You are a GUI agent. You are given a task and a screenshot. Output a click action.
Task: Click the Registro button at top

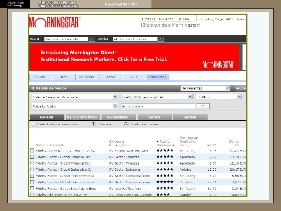pyautogui.click(x=166, y=19)
